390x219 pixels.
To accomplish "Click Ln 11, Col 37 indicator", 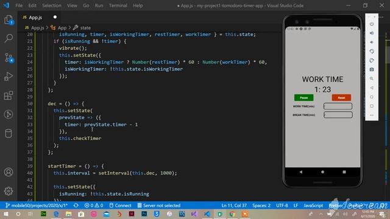I will [234, 206].
